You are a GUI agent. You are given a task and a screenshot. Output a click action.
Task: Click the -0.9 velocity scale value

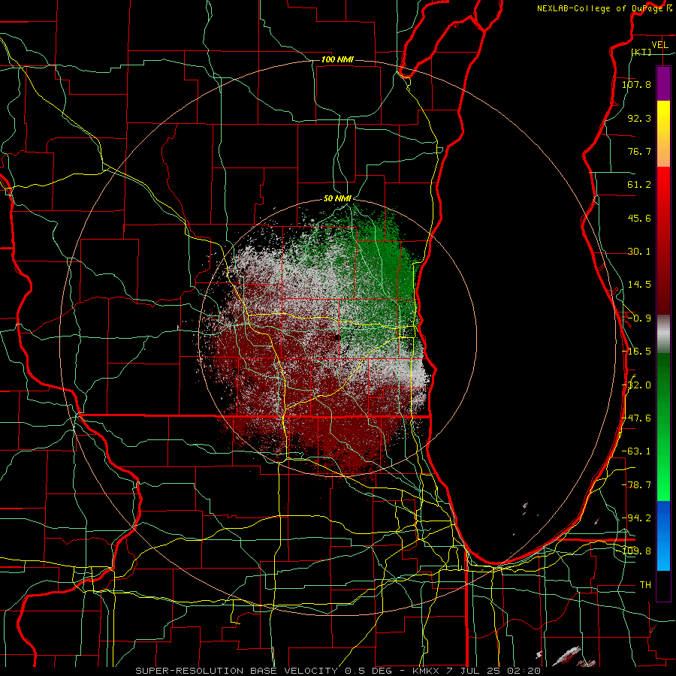coord(639,318)
